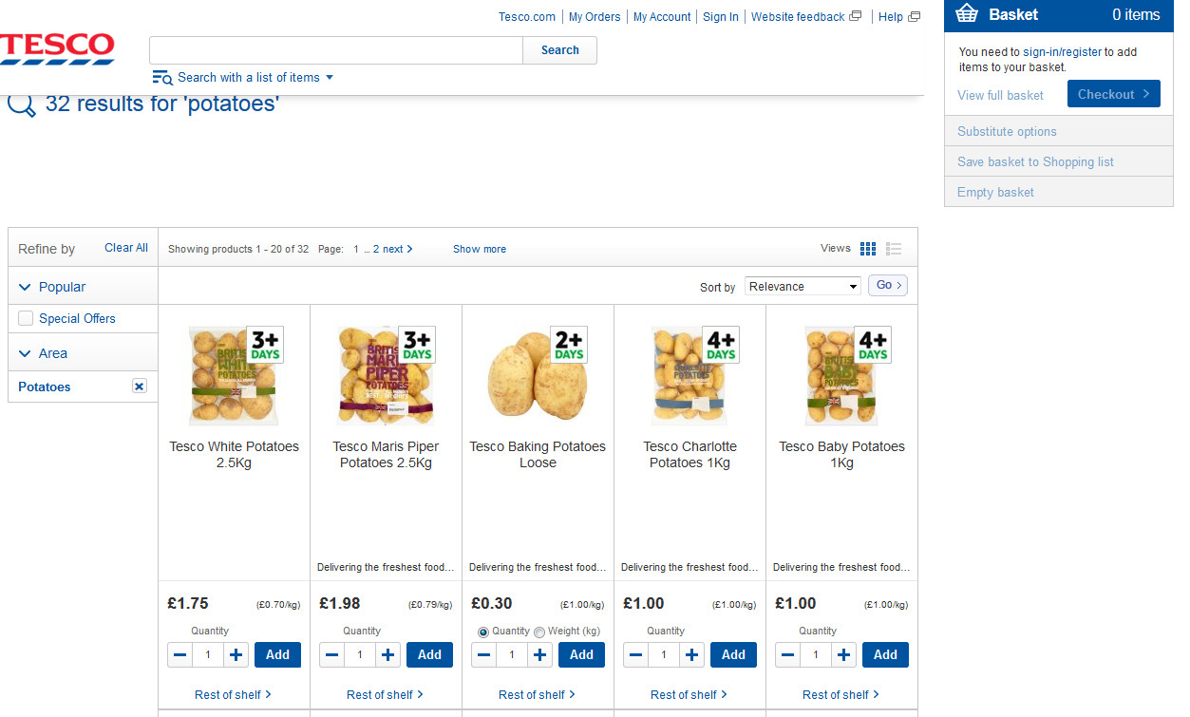Add Maris Piper Potatoes to basket
This screenshot has height=717, width=1190.
[429, 654]
